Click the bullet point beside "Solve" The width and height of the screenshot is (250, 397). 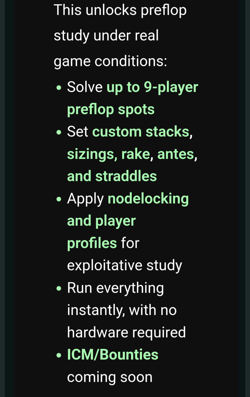(x=59, y=88)
